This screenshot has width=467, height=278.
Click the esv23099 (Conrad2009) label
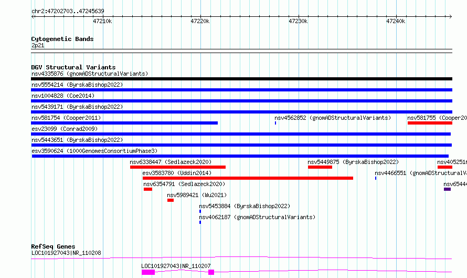point(65,129)
